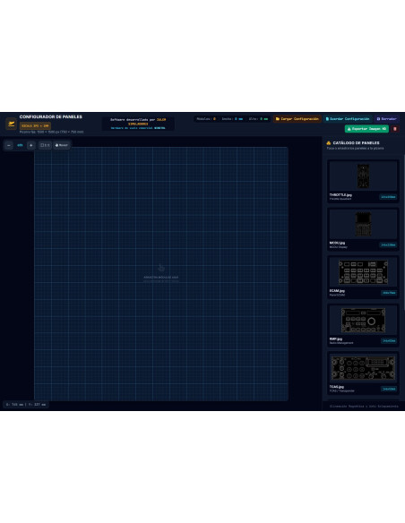The image size is (405, 523).
Task: Click the size badge on THROTTLE card
Action: coord(388,197)
